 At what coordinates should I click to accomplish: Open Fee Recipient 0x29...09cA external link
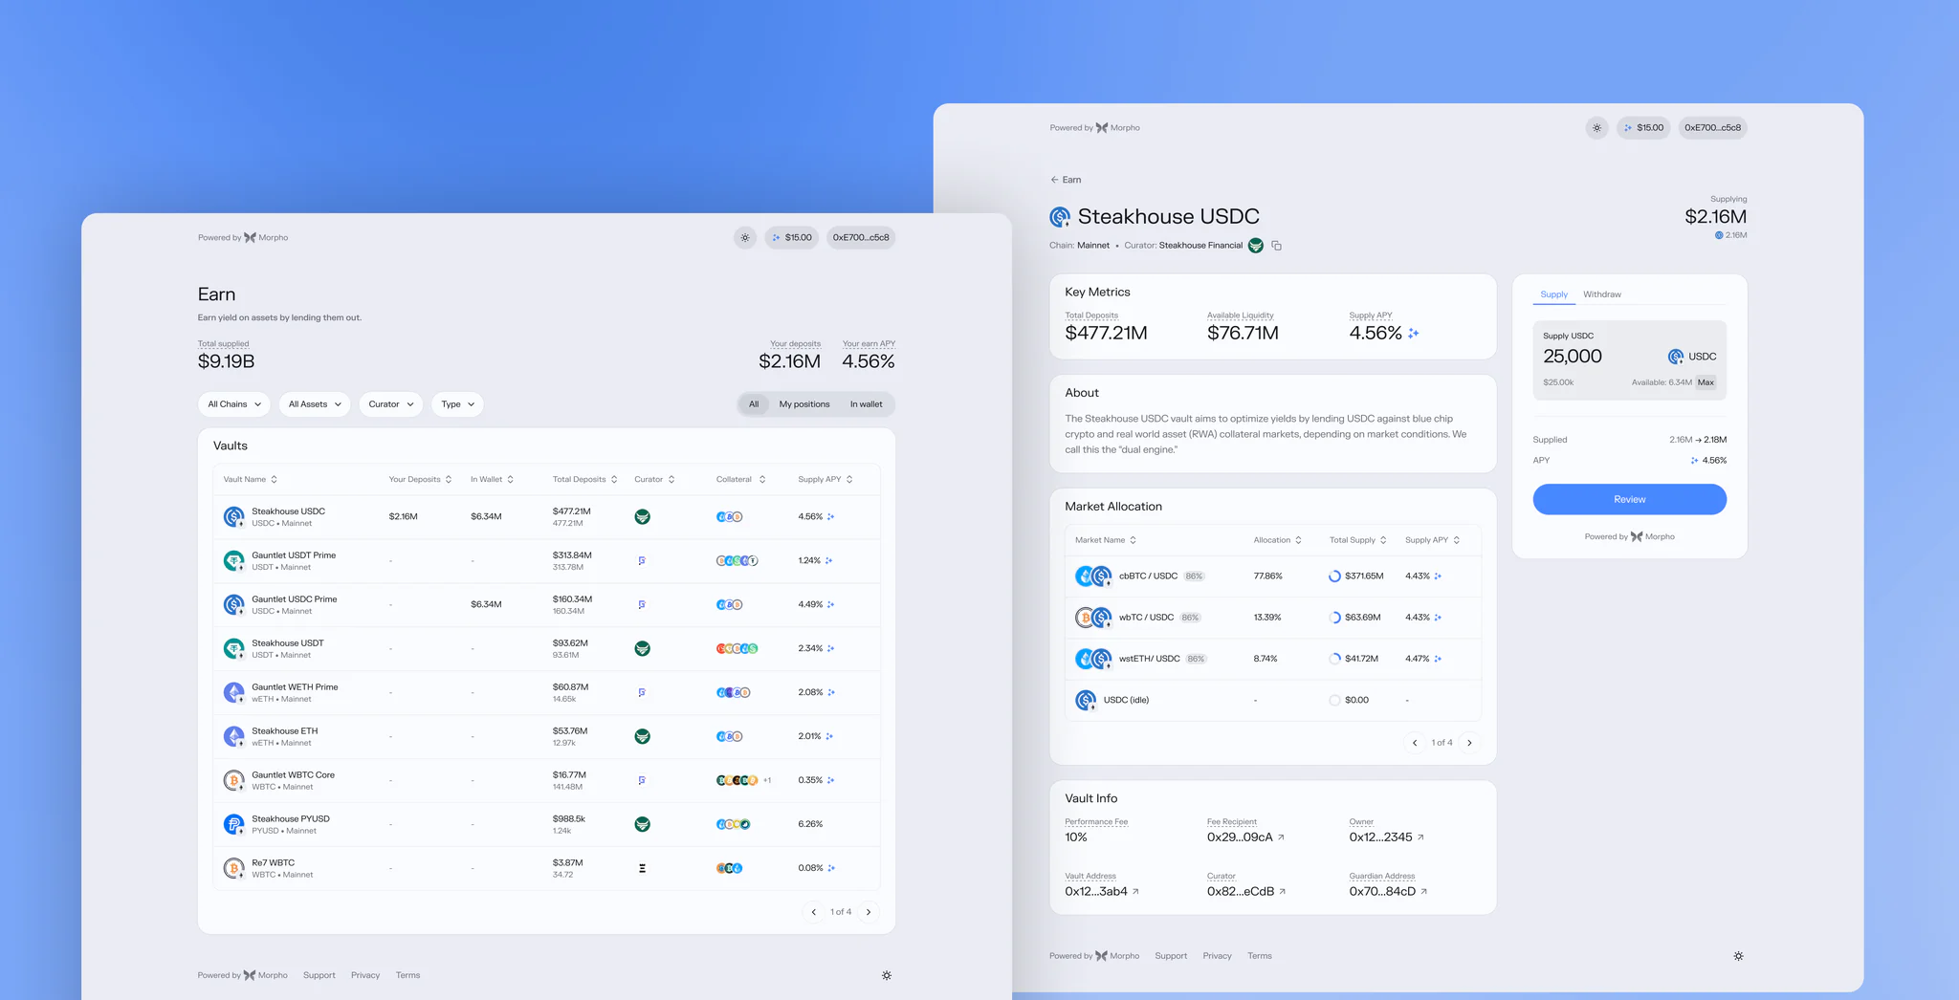pos(1282,837)
